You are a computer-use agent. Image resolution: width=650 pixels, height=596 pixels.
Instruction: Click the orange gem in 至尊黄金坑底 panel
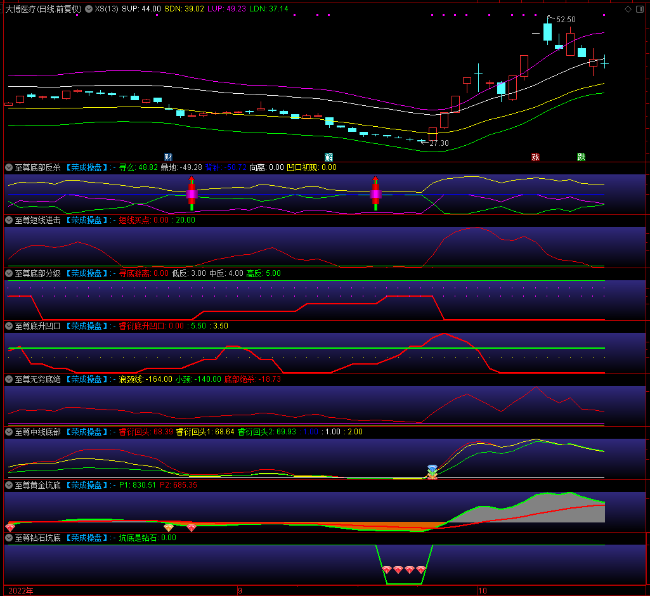click(x=168, y=528)
